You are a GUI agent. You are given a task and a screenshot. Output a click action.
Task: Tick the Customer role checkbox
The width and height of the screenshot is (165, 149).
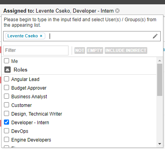[x=6, y=105]
